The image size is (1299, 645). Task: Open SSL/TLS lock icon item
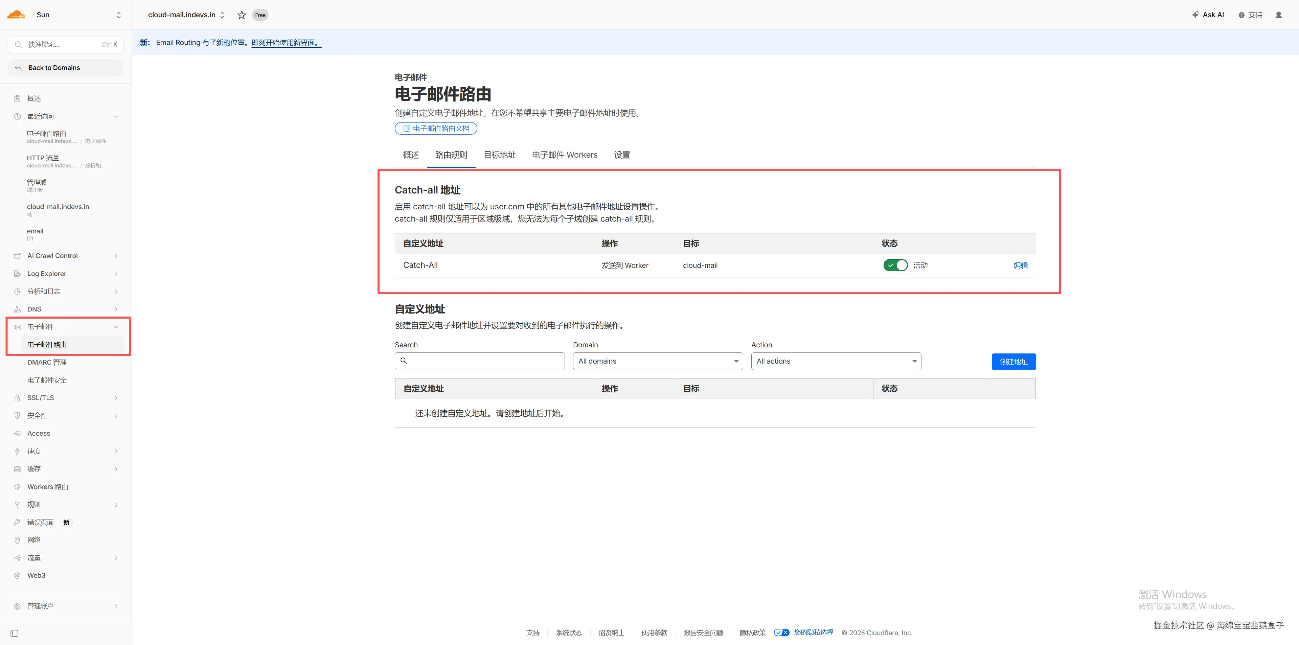coord(17,398)
